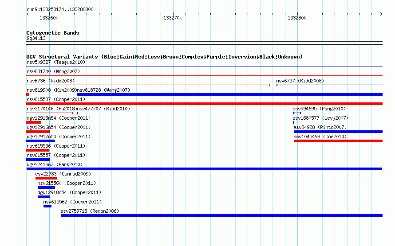Select the esv1680577 (Levy2007) label

click(320, 118)
